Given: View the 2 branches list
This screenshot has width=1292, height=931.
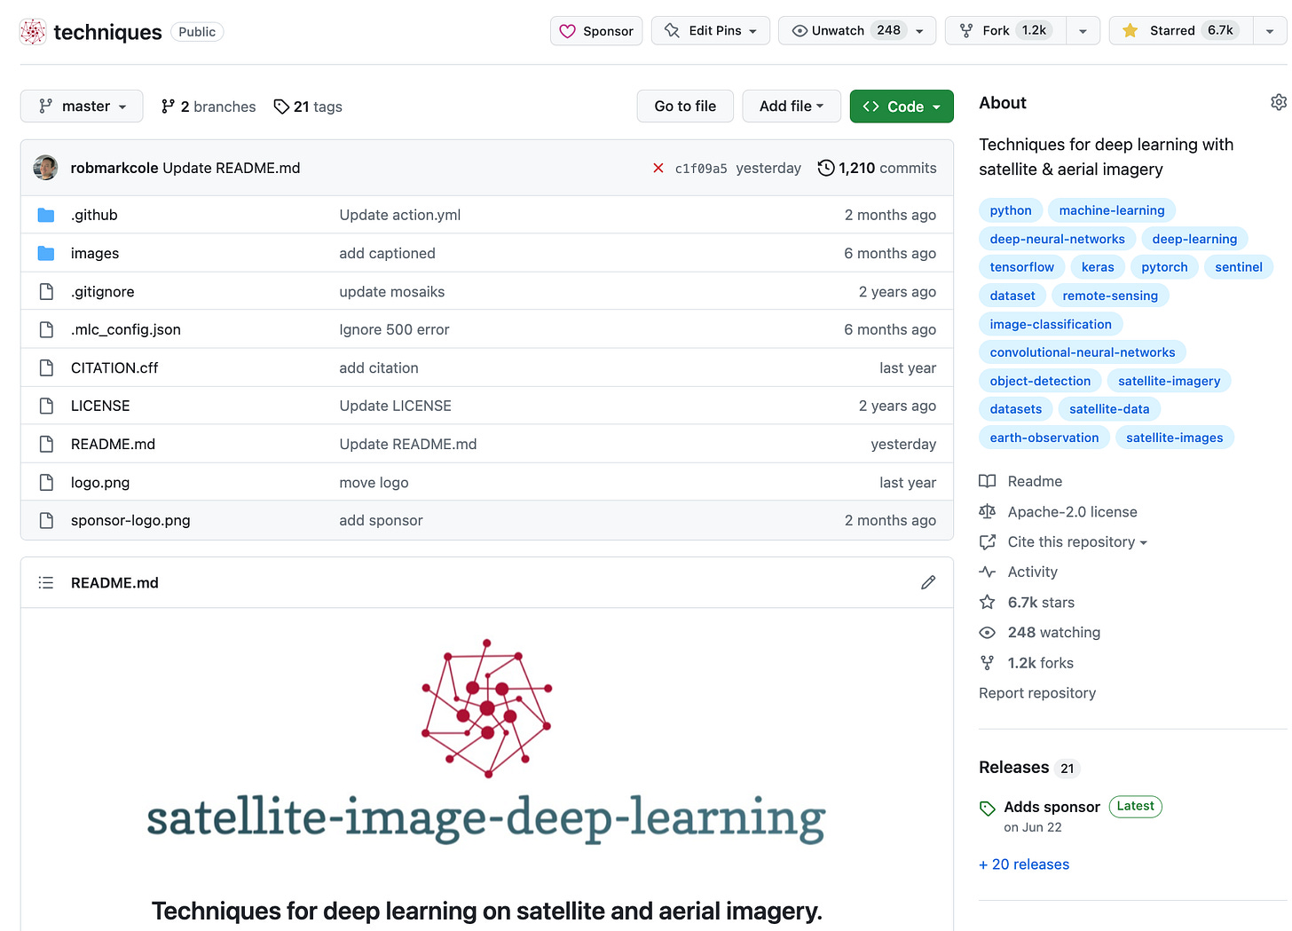Looking at the screenshot, I should point(209,106).
